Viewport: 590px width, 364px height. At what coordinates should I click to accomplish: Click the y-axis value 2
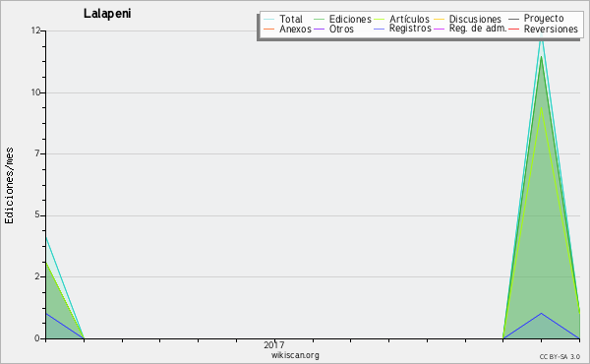click(37, 276)
